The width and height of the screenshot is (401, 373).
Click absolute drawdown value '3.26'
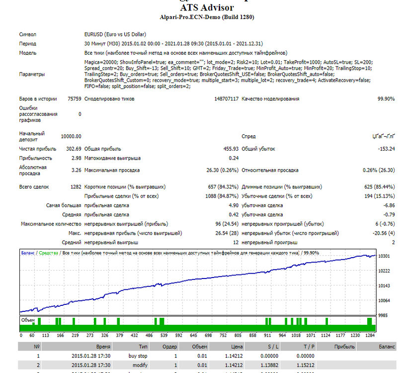pos(76,170)
